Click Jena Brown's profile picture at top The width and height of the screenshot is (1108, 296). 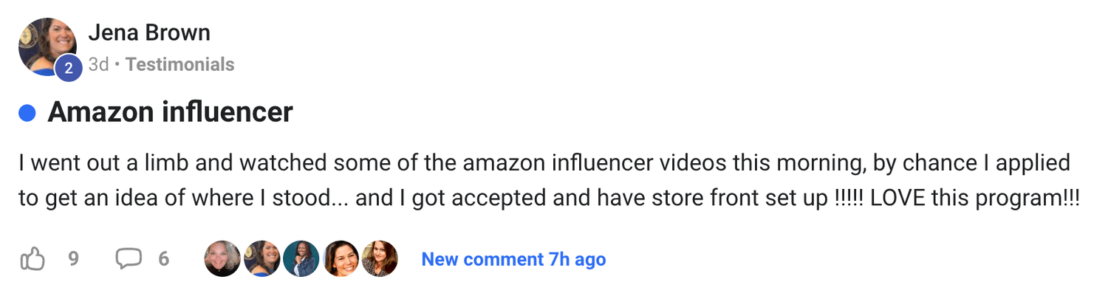(x=46, y=45)
